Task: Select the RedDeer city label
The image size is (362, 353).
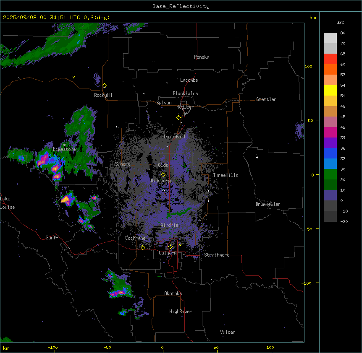Action: point(185,107)
